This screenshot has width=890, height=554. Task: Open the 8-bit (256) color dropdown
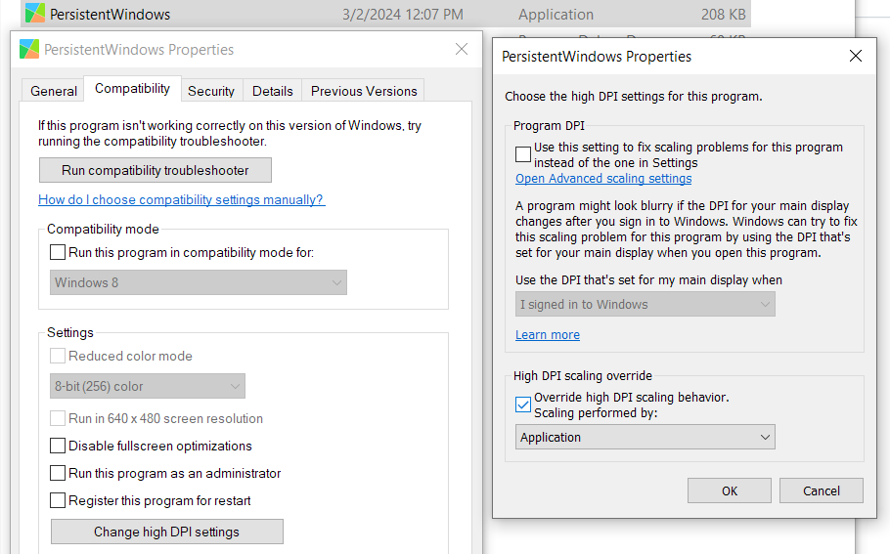tap(148, 386)
